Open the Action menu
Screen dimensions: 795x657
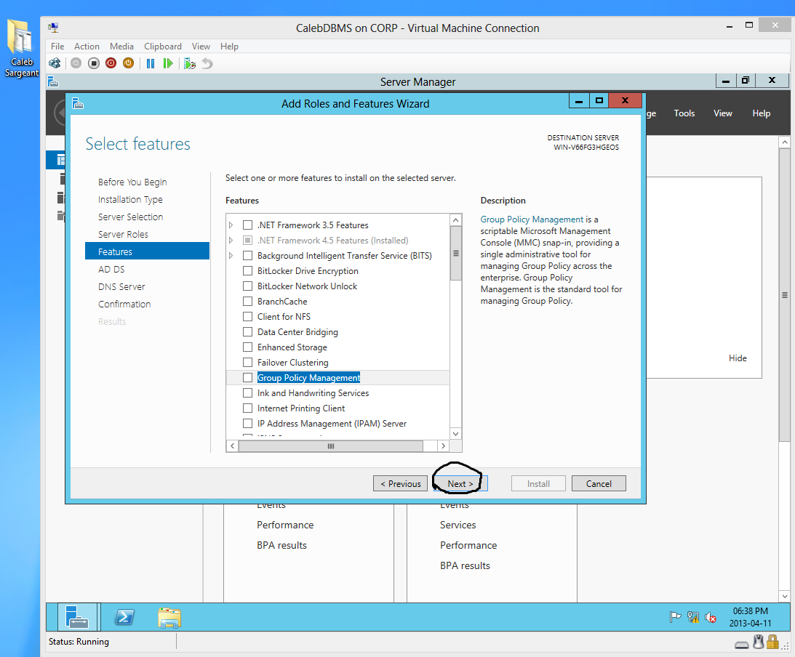(x=87, y=46)
